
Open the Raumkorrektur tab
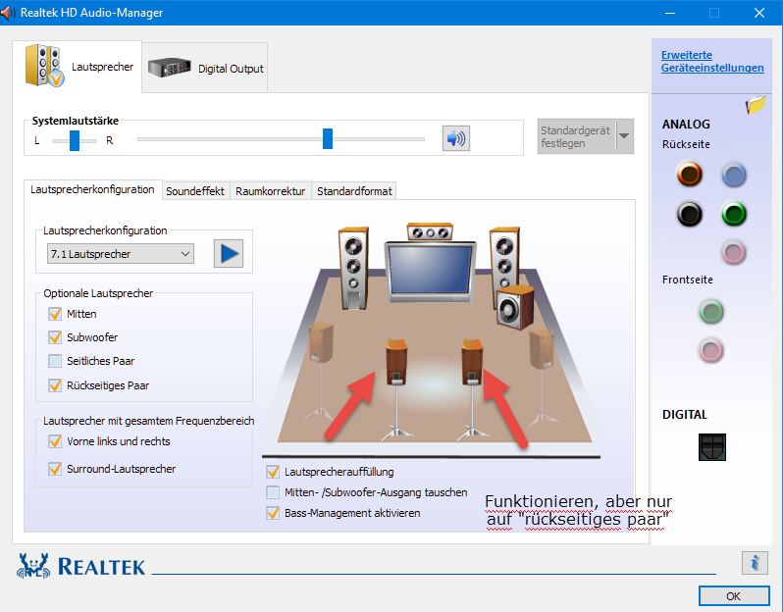(270, 191)
